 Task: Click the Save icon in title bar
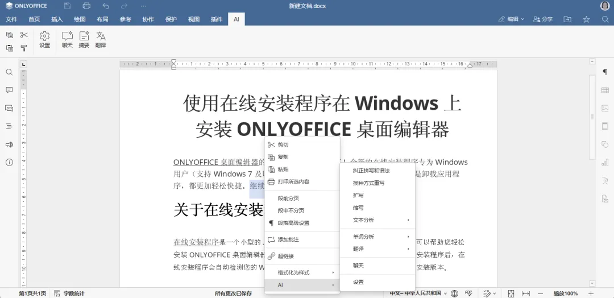(67, 6)
